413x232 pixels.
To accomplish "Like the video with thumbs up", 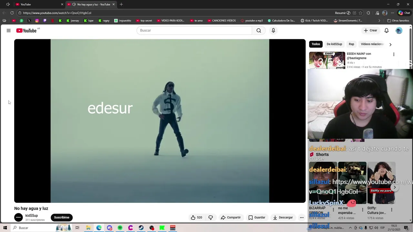I will pos(196,217).
